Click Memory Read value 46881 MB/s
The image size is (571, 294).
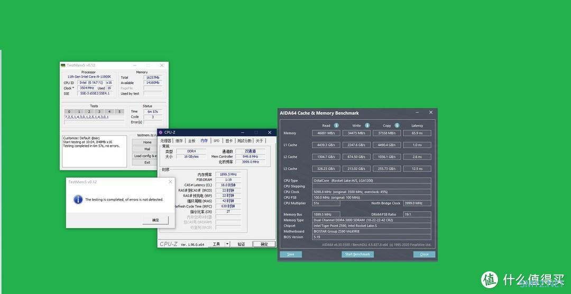326,133
